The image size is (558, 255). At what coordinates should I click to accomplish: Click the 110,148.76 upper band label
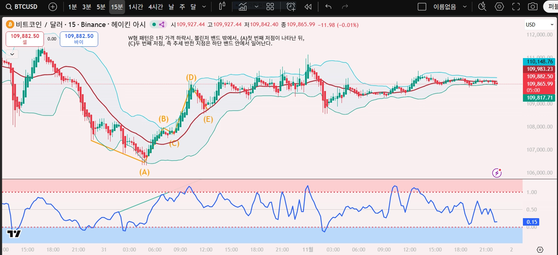coord(539,62)
